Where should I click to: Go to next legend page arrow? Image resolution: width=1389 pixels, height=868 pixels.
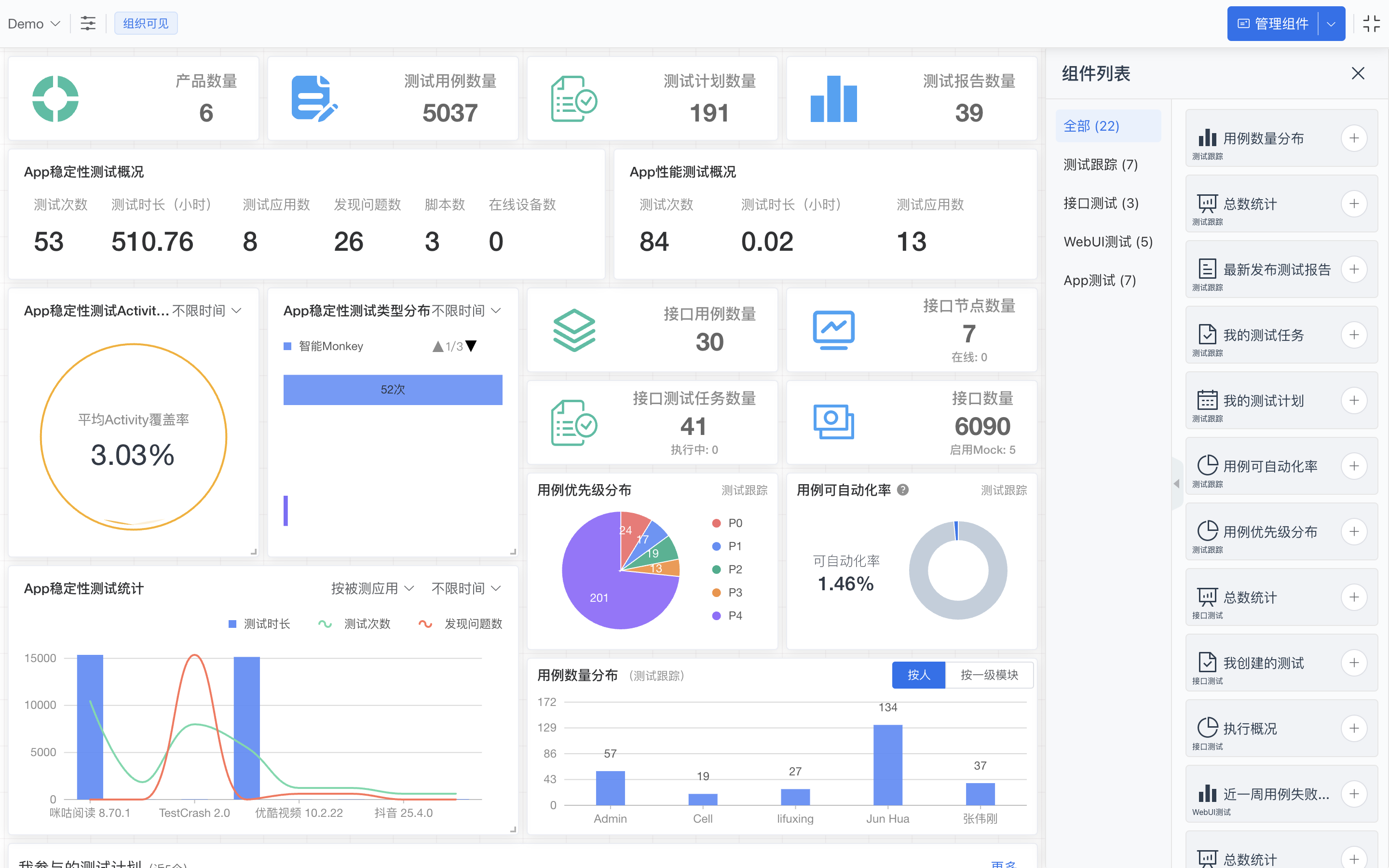pyautogui.click(x=471, y=346)
